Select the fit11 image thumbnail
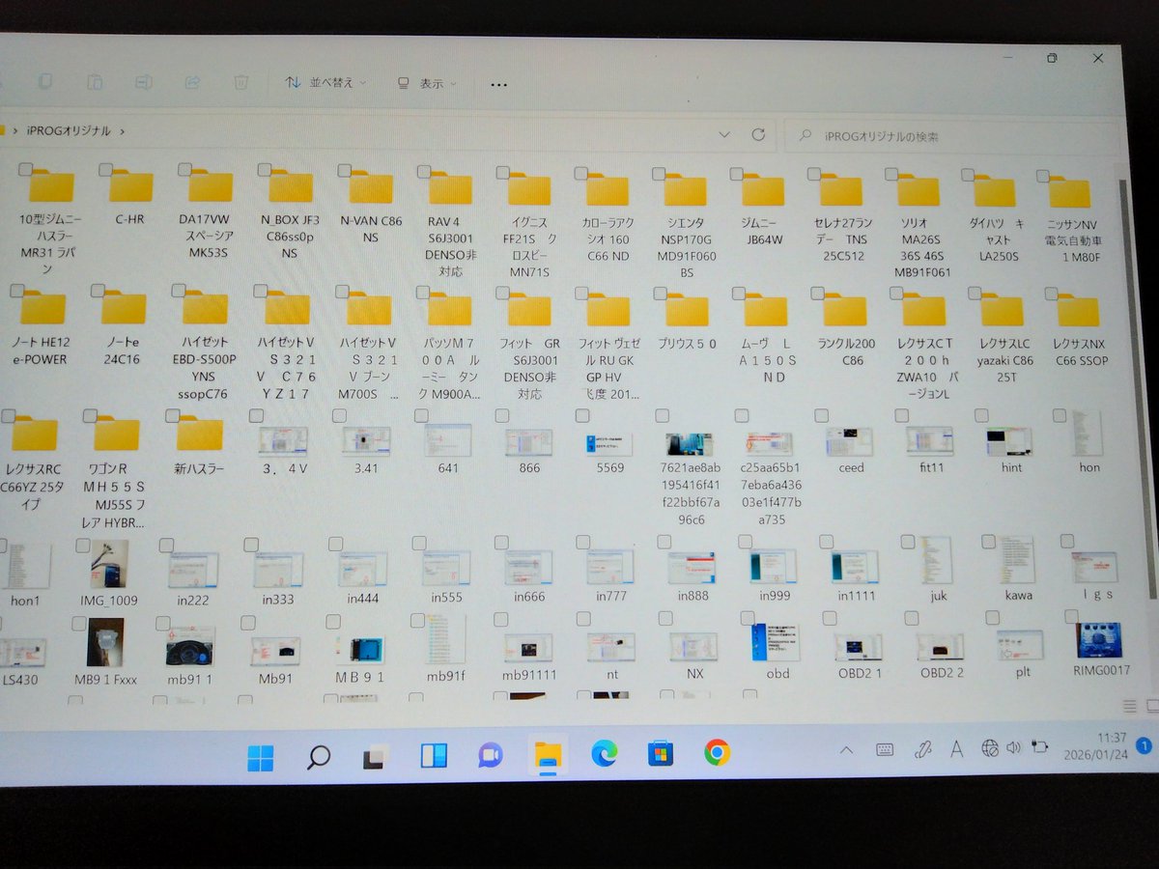The width and height of the screenshot is (1159, 869). click(x=930, y=441)
